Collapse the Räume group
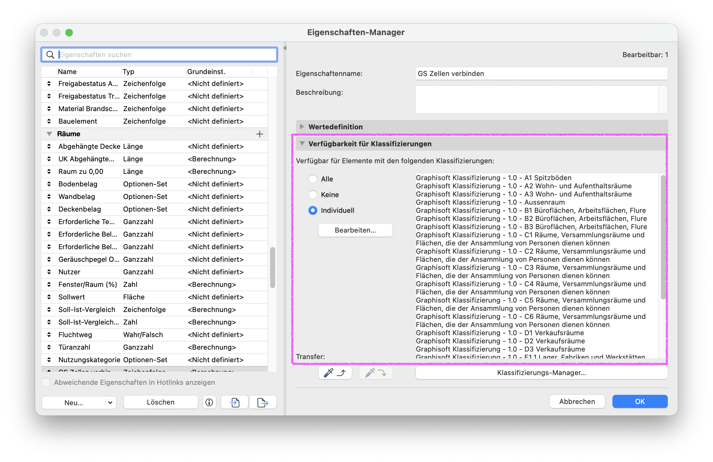Screen dimensions: 713x462 coord(49,134)
